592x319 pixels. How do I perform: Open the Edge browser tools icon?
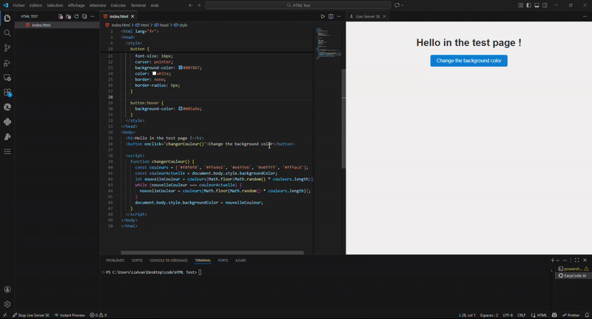7,107
